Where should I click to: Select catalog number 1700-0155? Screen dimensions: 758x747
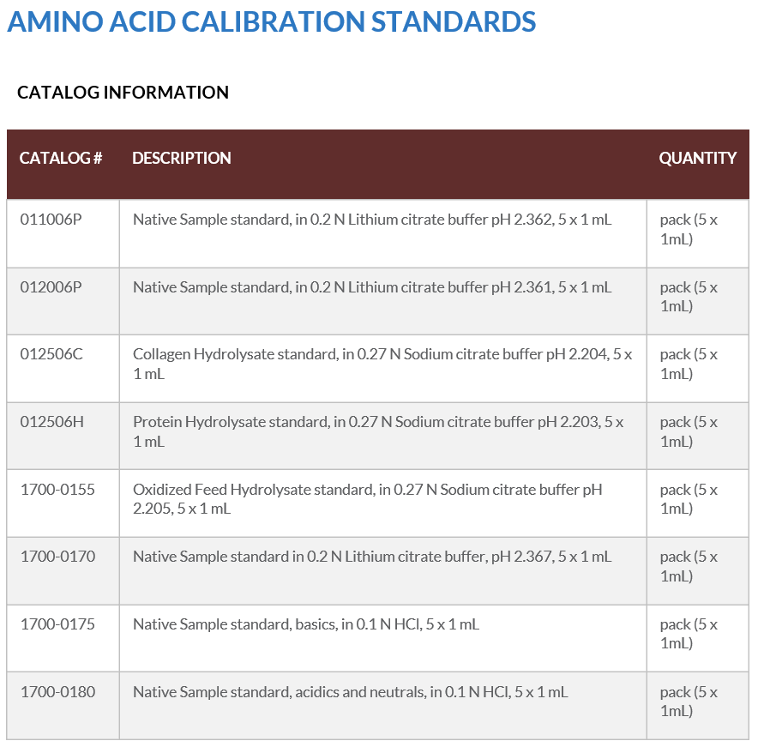coord(57,490)
